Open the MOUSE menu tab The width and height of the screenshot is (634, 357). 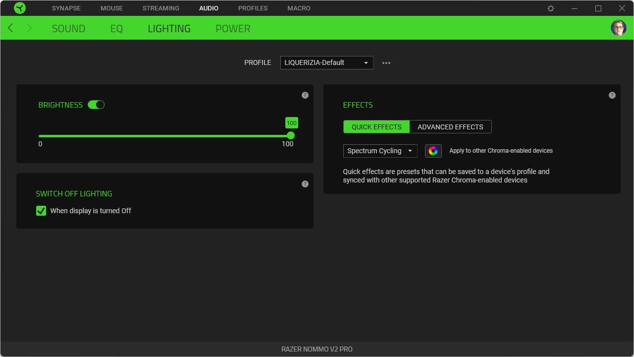pos(111,8)
